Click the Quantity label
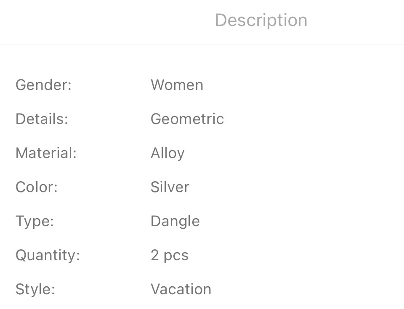Image resolution: width=404 pixels, height=309 pixels. click(48, 256)
